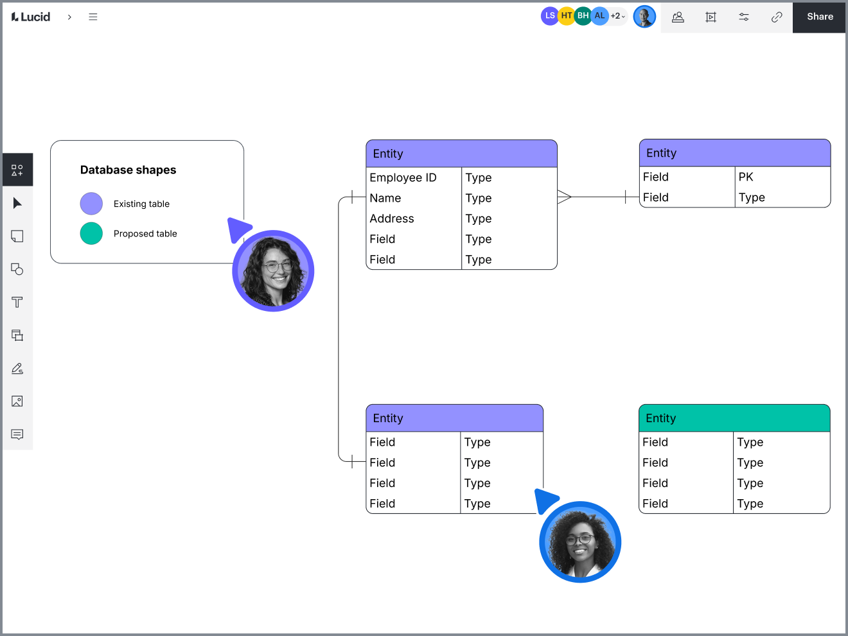The width and height of the screenshot is (848, 636).
Task: Select the Employee ID table's Entity header
Action: (461, 154)
